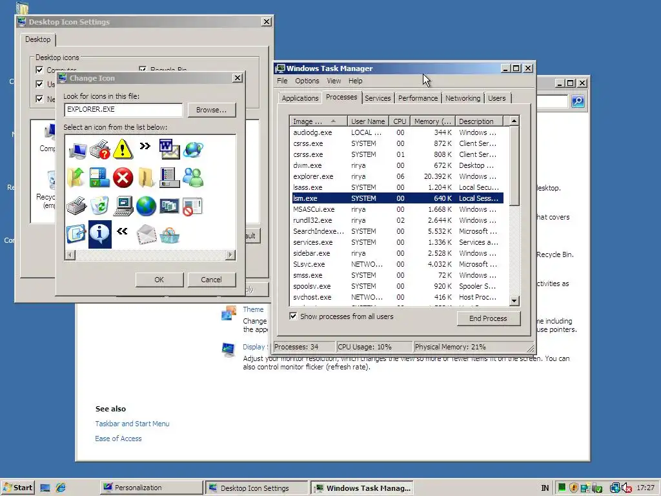Choose the blocked window icon
The image size is (661, 496).
click(193, 206)
